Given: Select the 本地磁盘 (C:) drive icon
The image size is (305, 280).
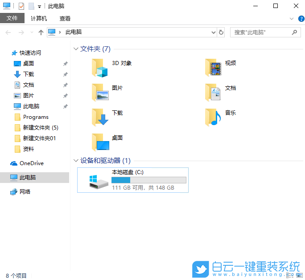Looking at the screenshot, I should click(x=99, y=182).
